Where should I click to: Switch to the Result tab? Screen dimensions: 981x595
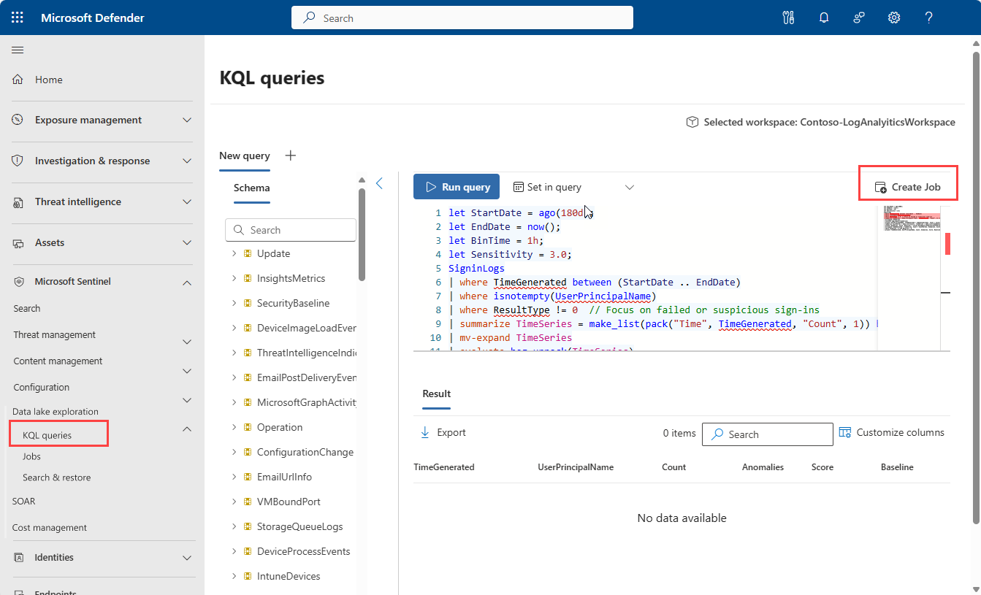pos(436,394)
